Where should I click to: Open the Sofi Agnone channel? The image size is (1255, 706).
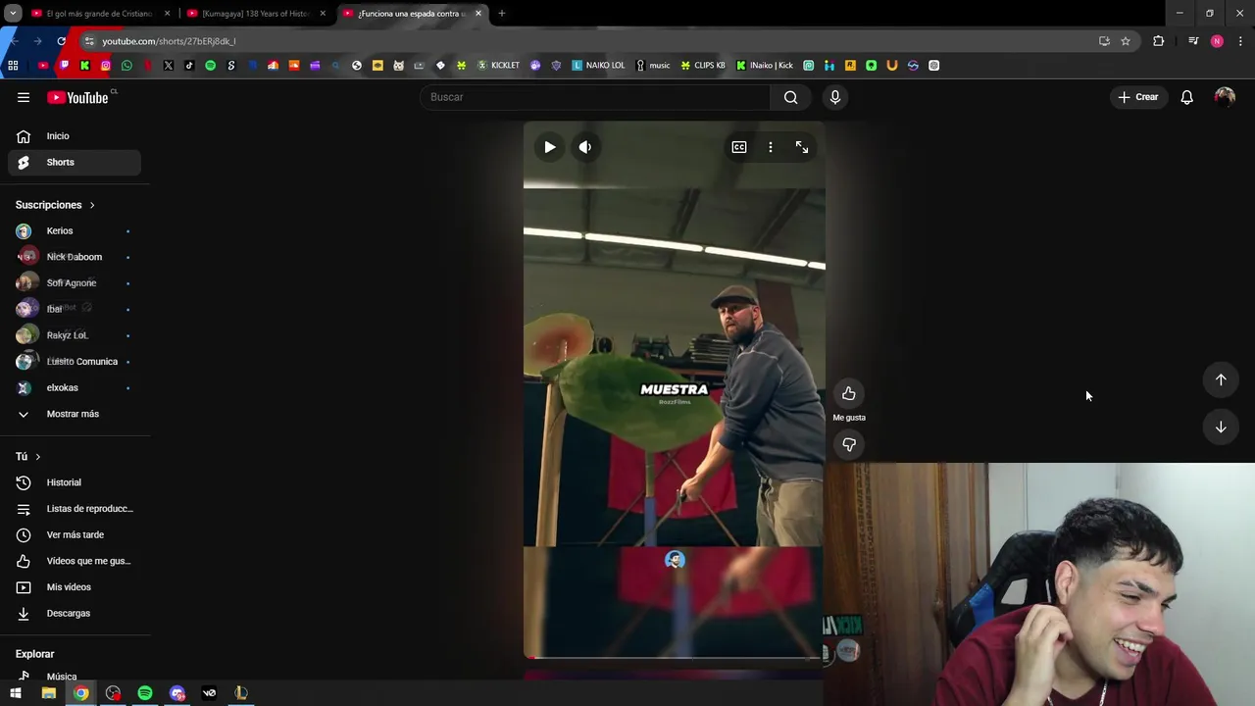[x=75, y=283]
